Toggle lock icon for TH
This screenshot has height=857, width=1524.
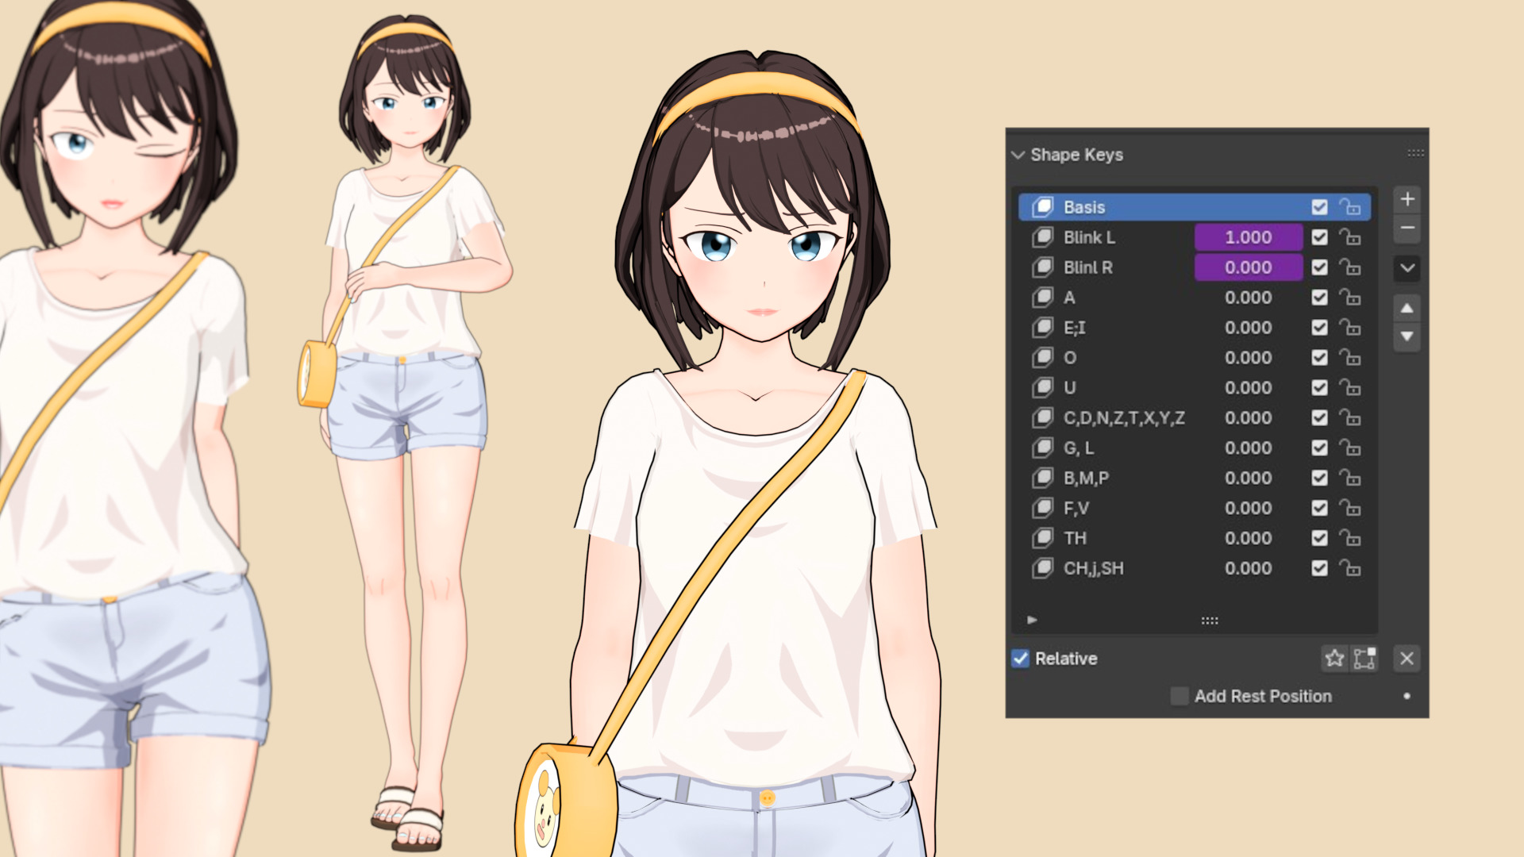[x=1349, y=539]
